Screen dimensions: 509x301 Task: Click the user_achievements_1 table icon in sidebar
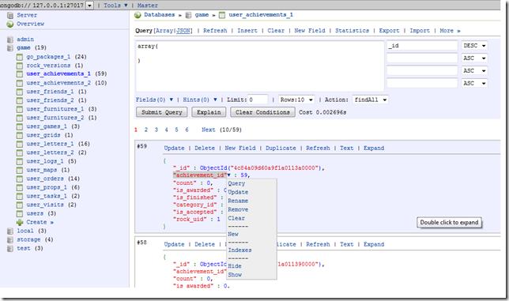20,74
